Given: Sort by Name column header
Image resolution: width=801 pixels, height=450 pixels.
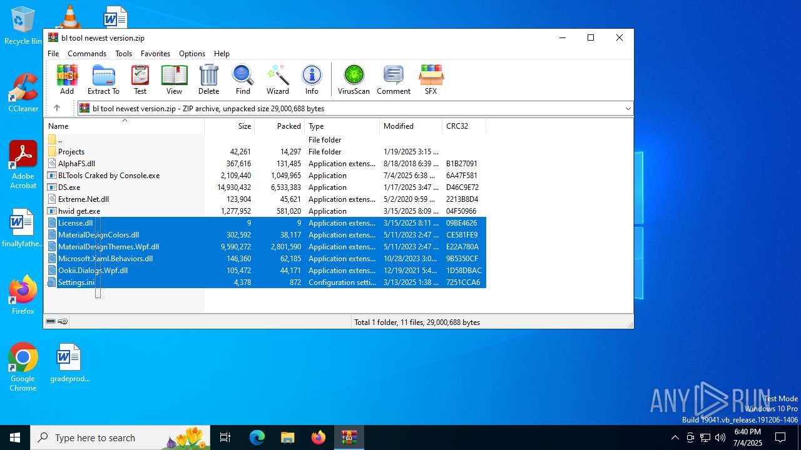Looking at the screenshot, I should tap(125, 126).
